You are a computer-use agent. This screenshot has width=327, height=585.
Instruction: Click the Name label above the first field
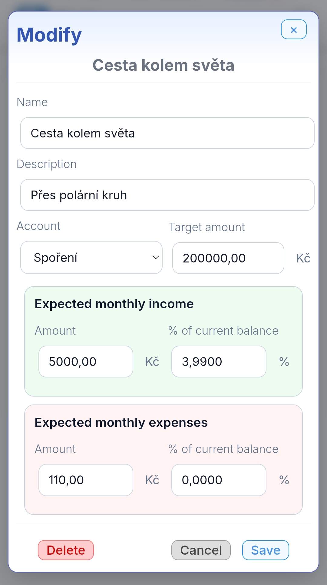pos(32,102)
